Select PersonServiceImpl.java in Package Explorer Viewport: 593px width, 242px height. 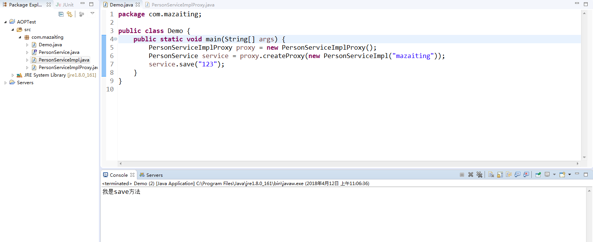(64, 60)
